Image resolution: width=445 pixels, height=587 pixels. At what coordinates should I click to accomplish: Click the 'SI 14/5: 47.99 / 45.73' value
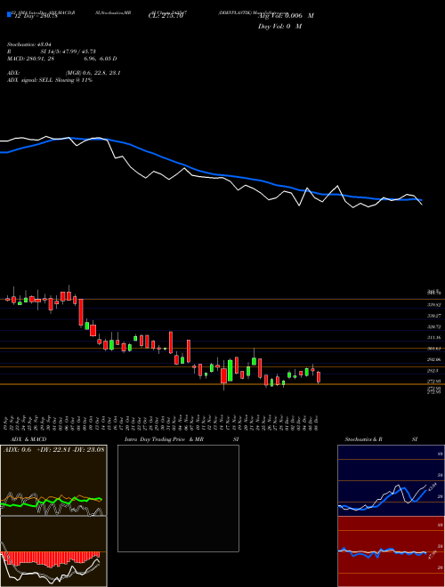[67, 52]
